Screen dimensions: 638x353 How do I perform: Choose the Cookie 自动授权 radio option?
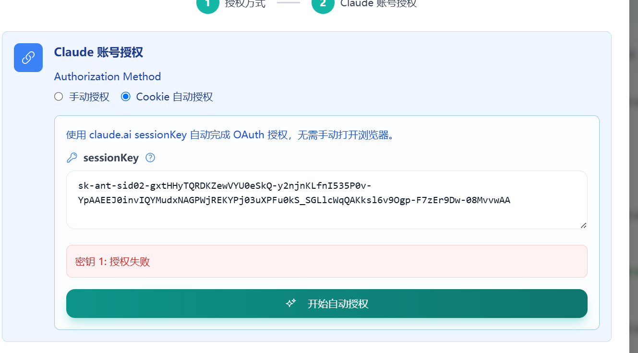point(126,97)
